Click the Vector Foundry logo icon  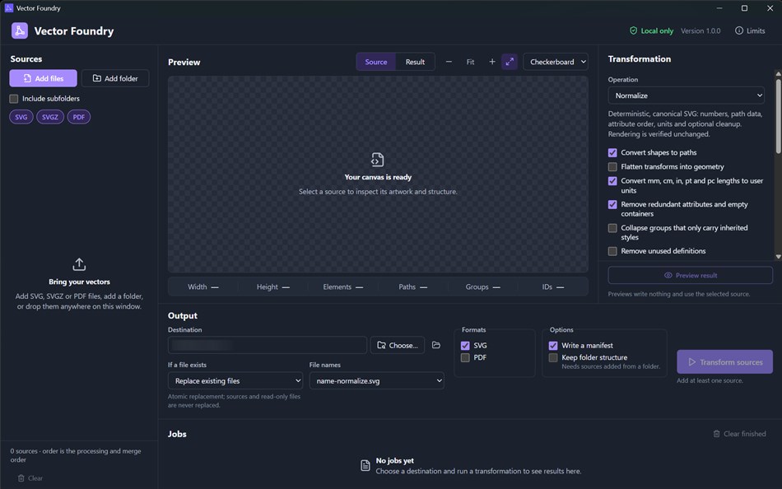[x=20, y=31]
